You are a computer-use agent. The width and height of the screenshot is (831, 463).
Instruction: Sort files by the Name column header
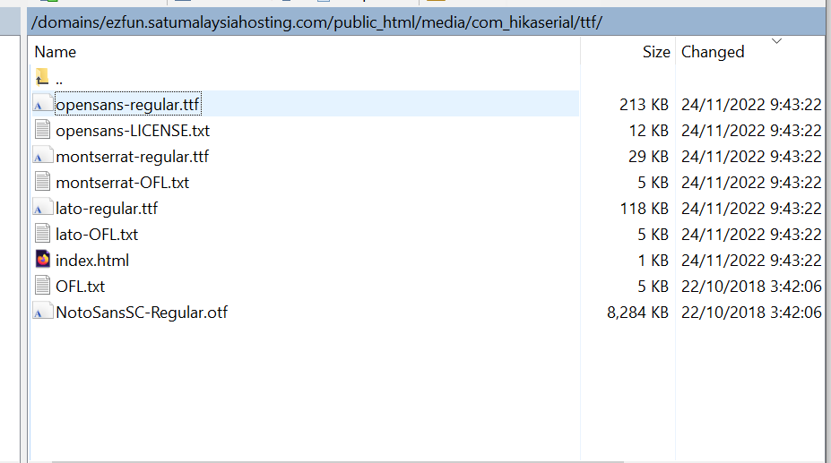pos(56,52)
